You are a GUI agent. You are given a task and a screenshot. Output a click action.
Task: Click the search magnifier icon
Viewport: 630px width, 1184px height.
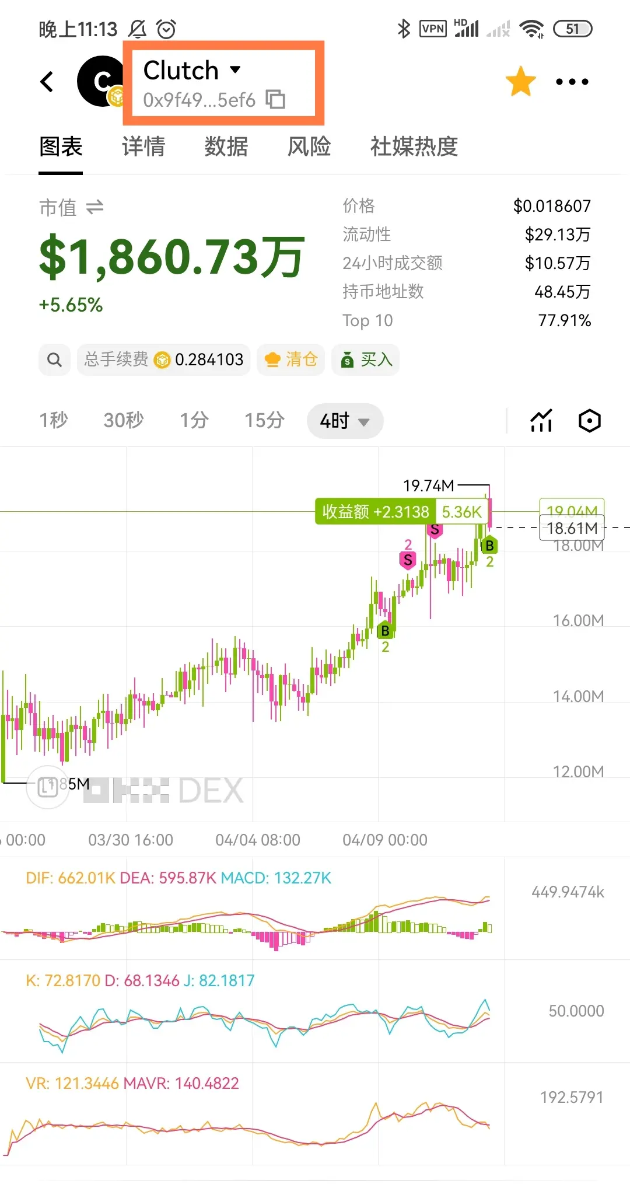55,359
